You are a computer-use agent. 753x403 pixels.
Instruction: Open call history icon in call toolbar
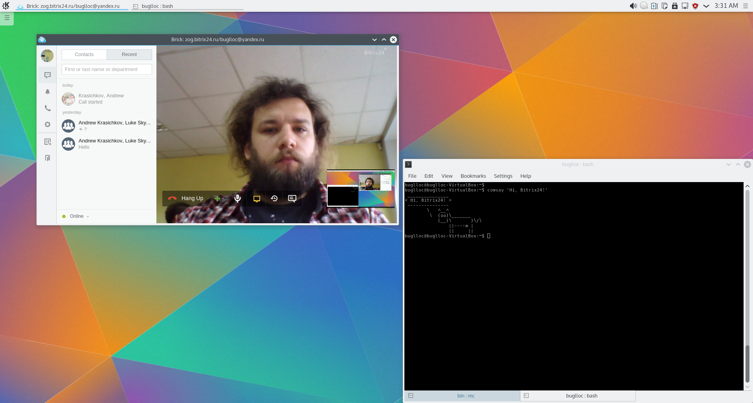point(274,199)
